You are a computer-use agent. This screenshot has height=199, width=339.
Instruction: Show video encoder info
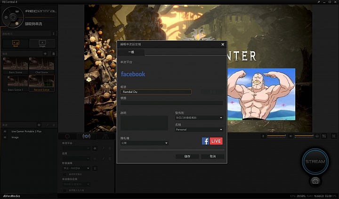coord(95,168)
